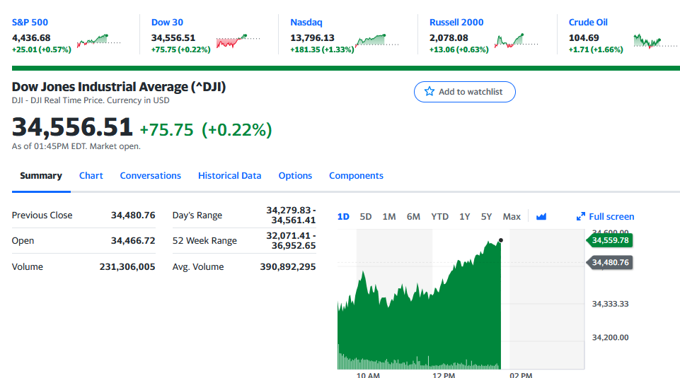Open the S&P 500 quote link
Image resolution: width=680 pixels, height=378 pixels.
30,22
